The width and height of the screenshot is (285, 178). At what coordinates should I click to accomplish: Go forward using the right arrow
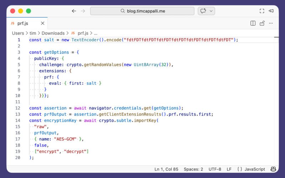click(83, 11)
